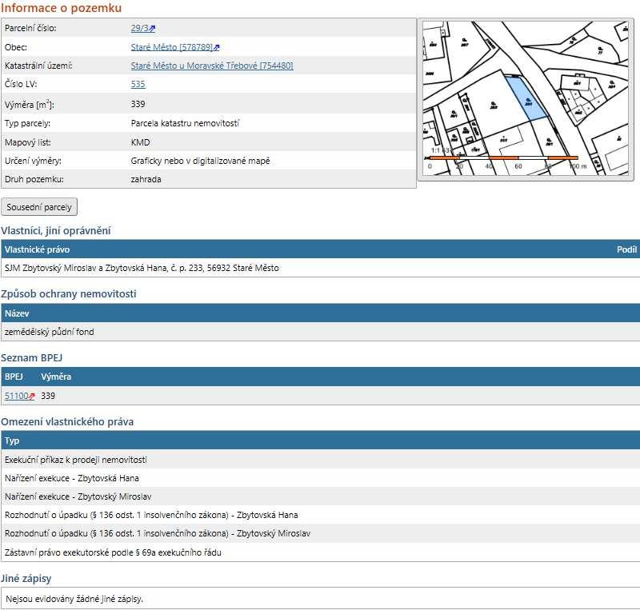Select 'Rozhodnutí o úpadku' row for Zbytovská Hana

320,515
